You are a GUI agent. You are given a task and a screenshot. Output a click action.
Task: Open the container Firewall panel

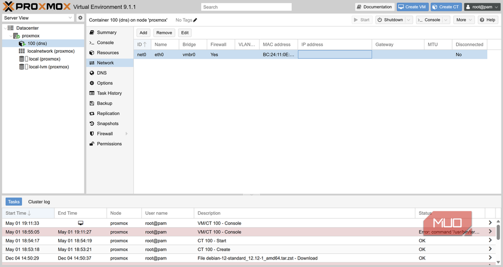(105, 134)
